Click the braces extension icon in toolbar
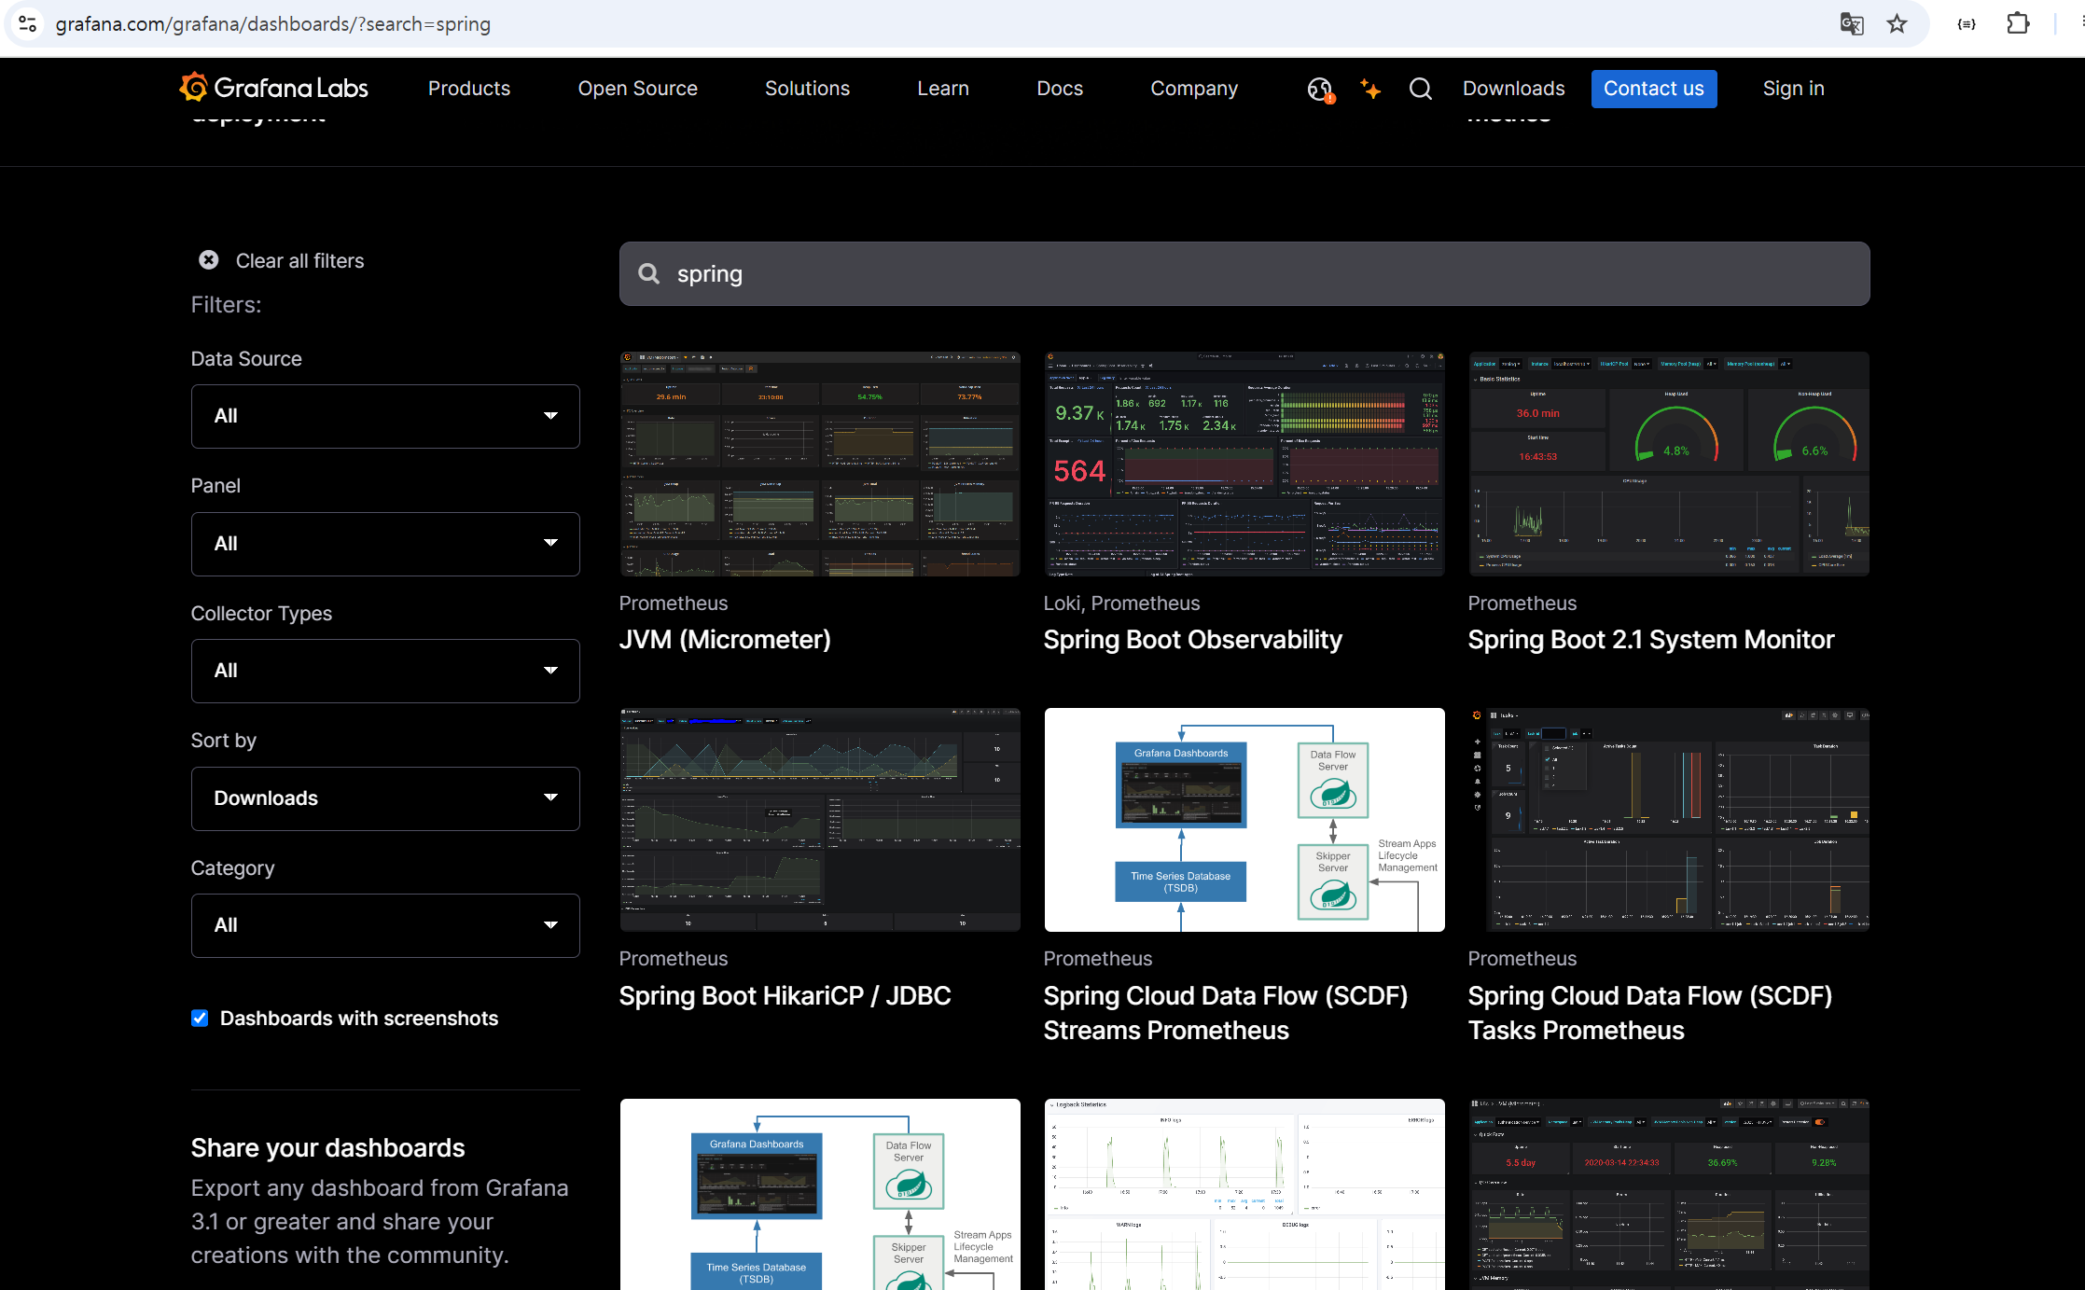2085x1290 pixels. click(x=1966, y=24)
